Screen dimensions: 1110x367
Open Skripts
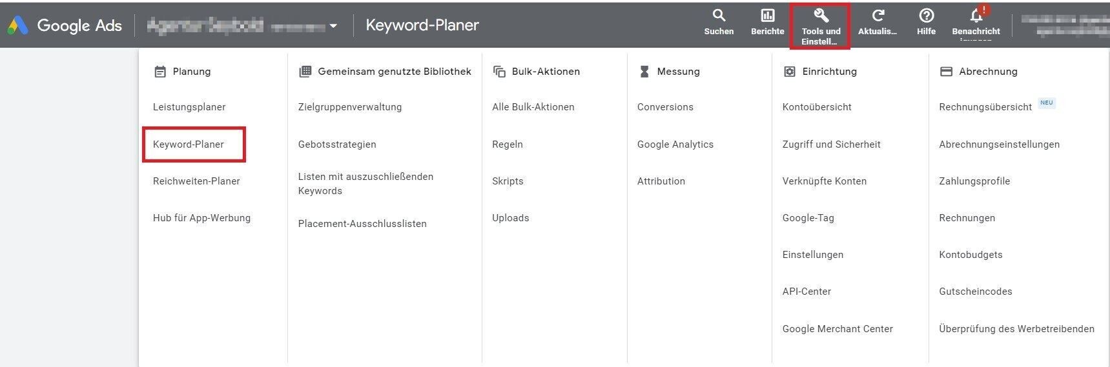(x=508, y=181)
